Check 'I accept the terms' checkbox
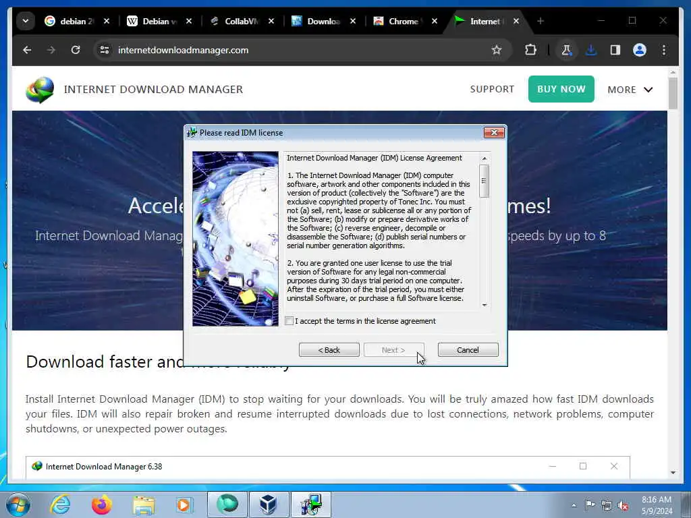The width and height of the screenshot is (691, 518). pos(289,321)
